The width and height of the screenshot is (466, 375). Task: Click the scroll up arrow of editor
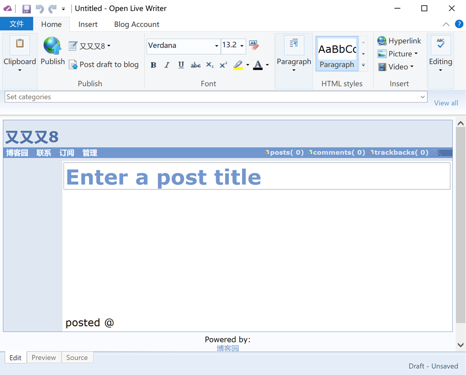[x=460, y=124]
